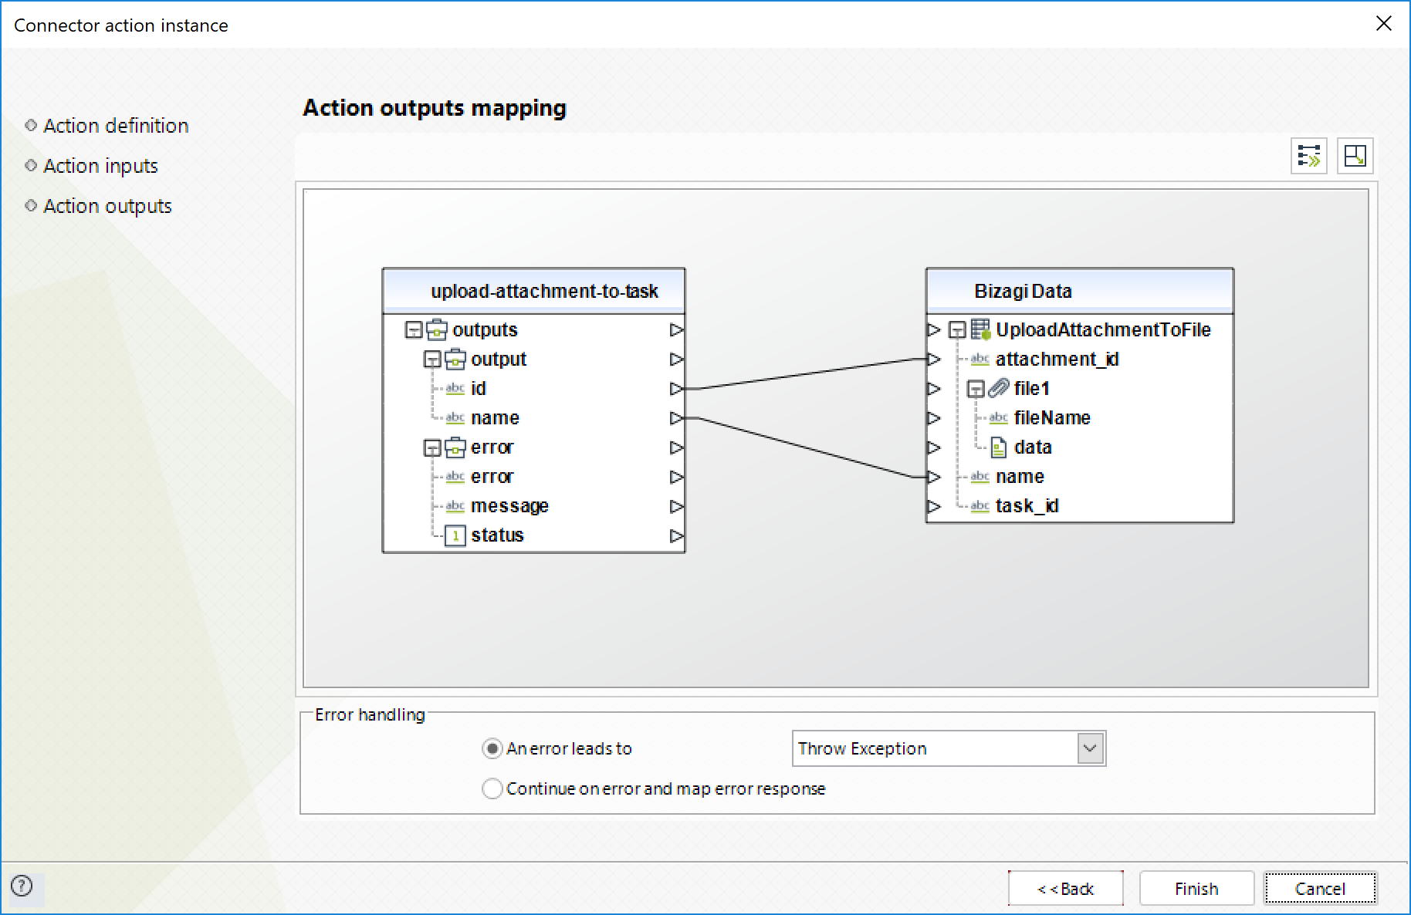The height and width of the screenshot is (915, 1411).
Task: Select the name row in Bizagi Data
Action: click(x=1080, y=477)
